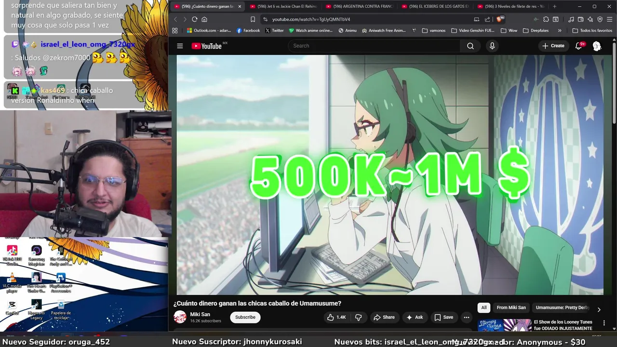Share the video
617x347 pixels.
(384, 317)
